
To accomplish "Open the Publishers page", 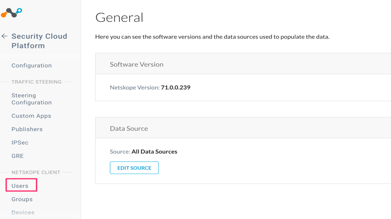I will click(x=27, y=129).
